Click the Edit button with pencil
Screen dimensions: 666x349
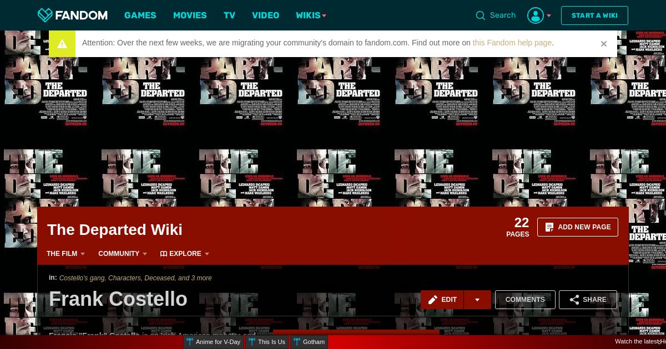point(442,300)
